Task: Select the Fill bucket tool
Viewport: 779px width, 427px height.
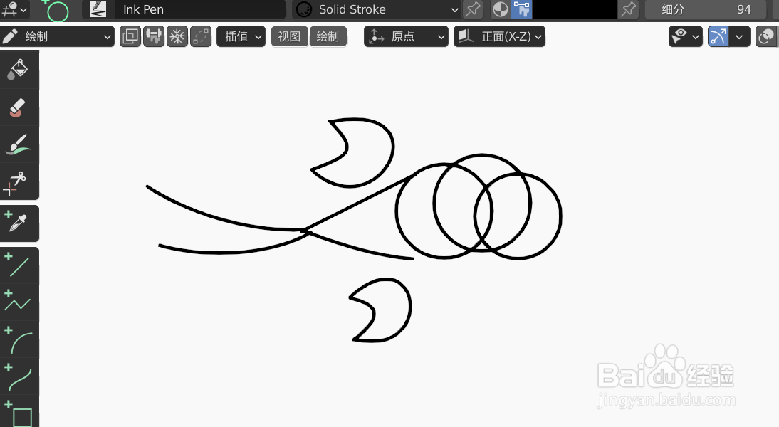Action: pyautogui.click(x=19, y=70)
